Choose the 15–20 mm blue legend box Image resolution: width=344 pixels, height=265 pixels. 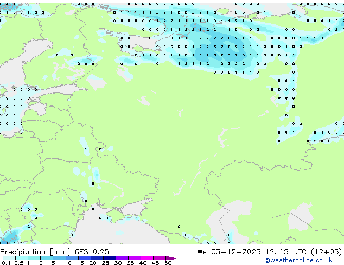(x=85, y=258)
